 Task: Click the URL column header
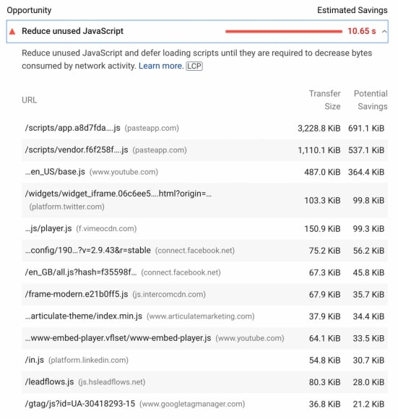(x=30, y=100)
